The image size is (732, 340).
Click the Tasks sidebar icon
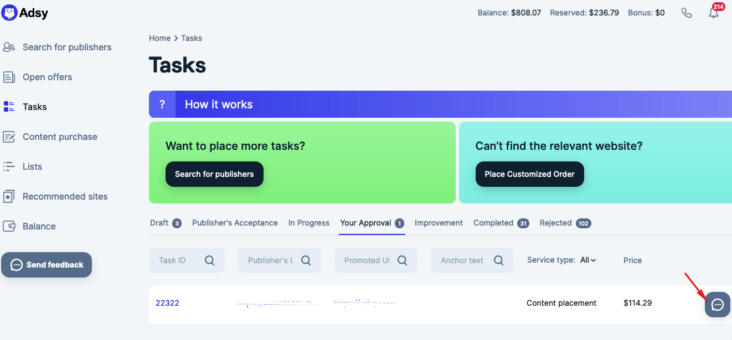[9, 107]
